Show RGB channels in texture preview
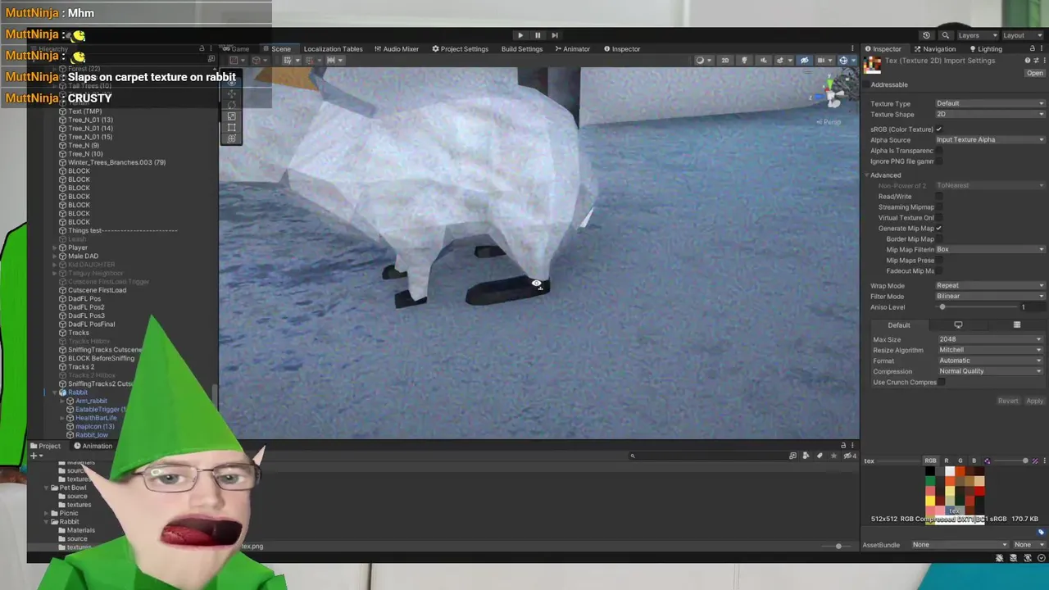Screen dimensions: 1049x590 930,461
